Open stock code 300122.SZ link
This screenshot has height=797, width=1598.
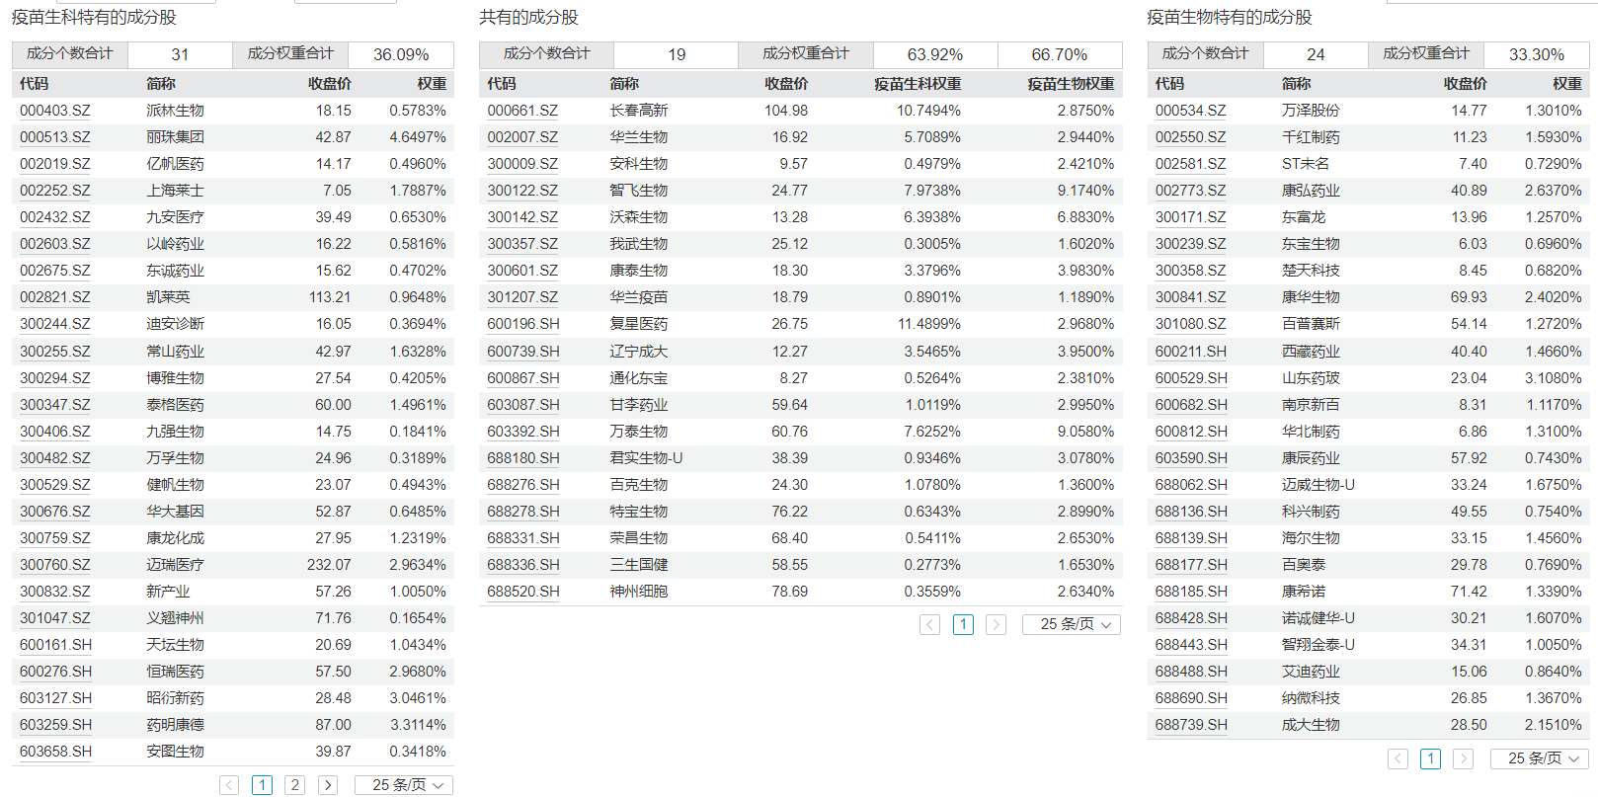pyautogui.click(x=522, y=191)
